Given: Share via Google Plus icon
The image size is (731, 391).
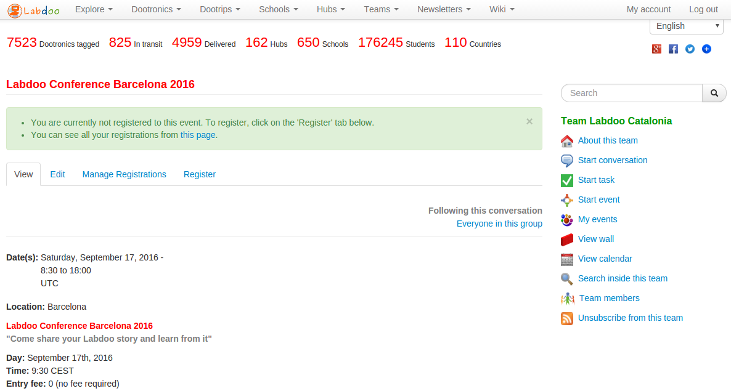Looking at the screenshot, I should pyautogui.click(x=656, y=49).
